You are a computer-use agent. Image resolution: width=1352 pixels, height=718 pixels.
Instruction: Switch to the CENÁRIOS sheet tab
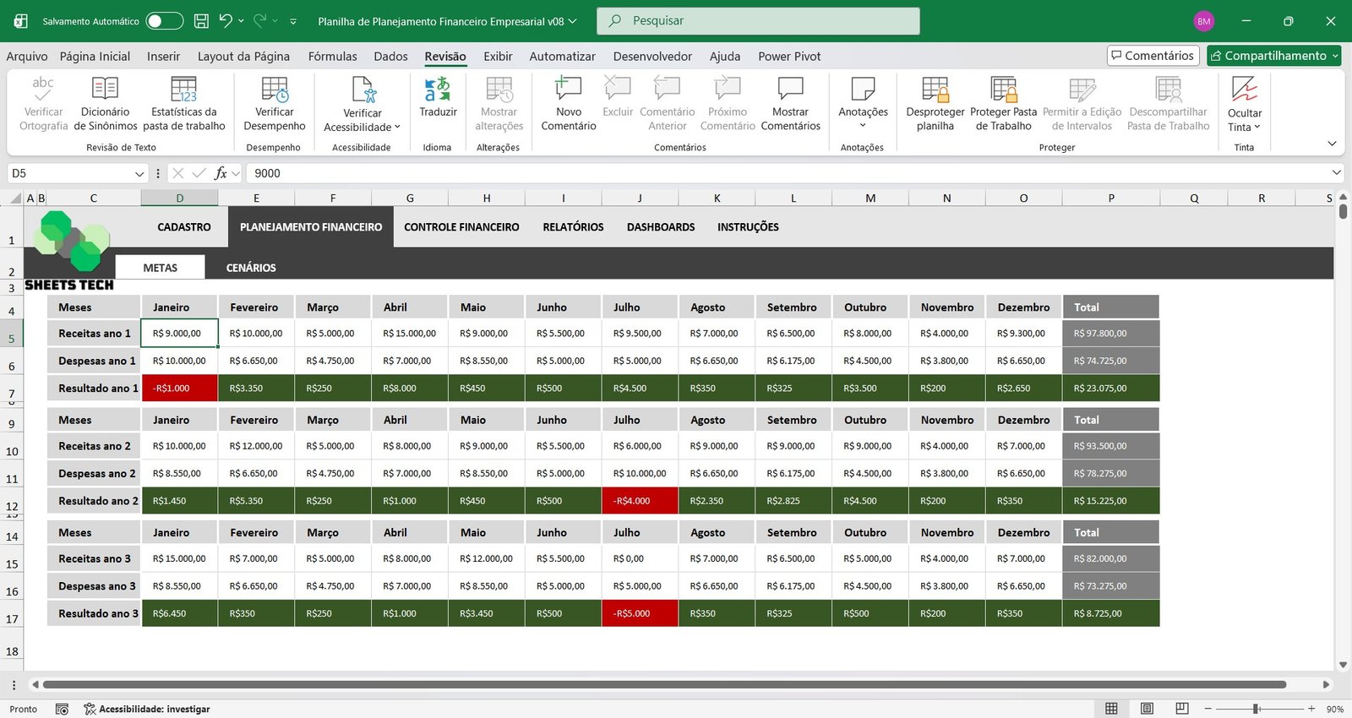[x=251, y=268]
